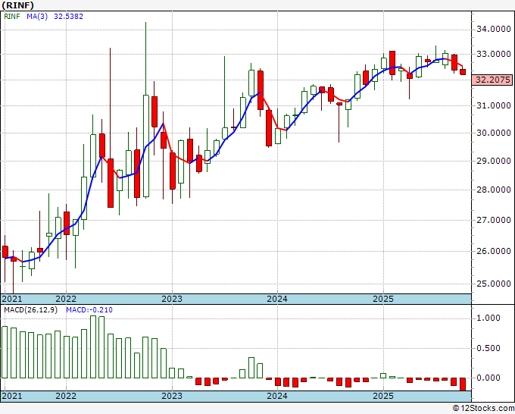Click the current price tag 32.2075
This screenshot has height=414, width=515.
[x=492, y=80]
